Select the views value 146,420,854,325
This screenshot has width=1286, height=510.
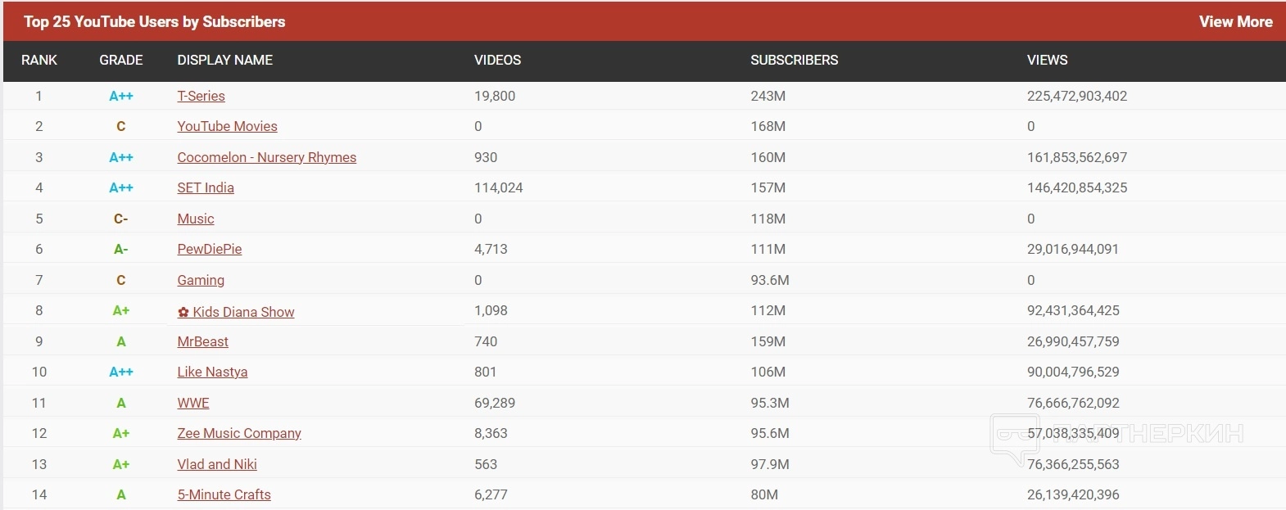1077,187
